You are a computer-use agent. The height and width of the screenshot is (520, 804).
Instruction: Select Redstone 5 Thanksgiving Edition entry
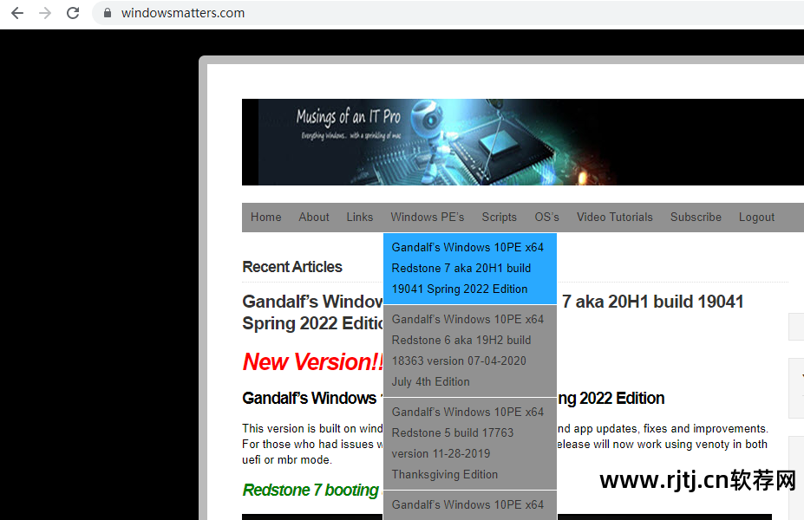[470, 443]
